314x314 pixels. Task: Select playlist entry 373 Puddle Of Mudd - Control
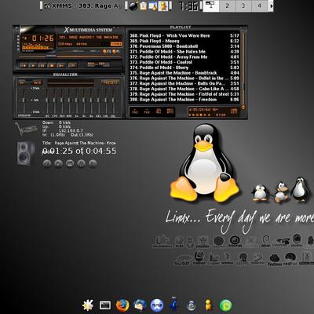184,62
